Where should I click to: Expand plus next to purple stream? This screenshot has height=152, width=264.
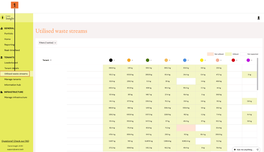(251, 60)
